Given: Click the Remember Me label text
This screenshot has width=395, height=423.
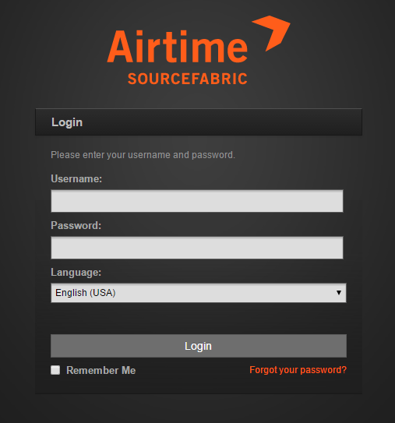Looking at the screenshot, I should click(101, 370).
